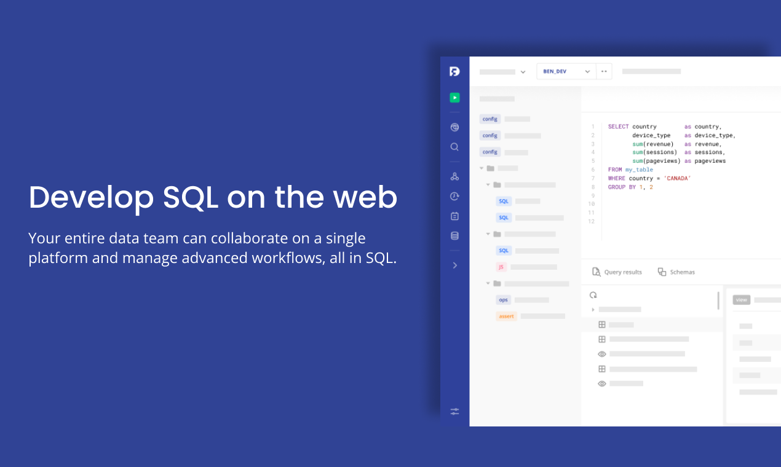
Task: Click the folder icon above the ops row
Action: (497, 283)
